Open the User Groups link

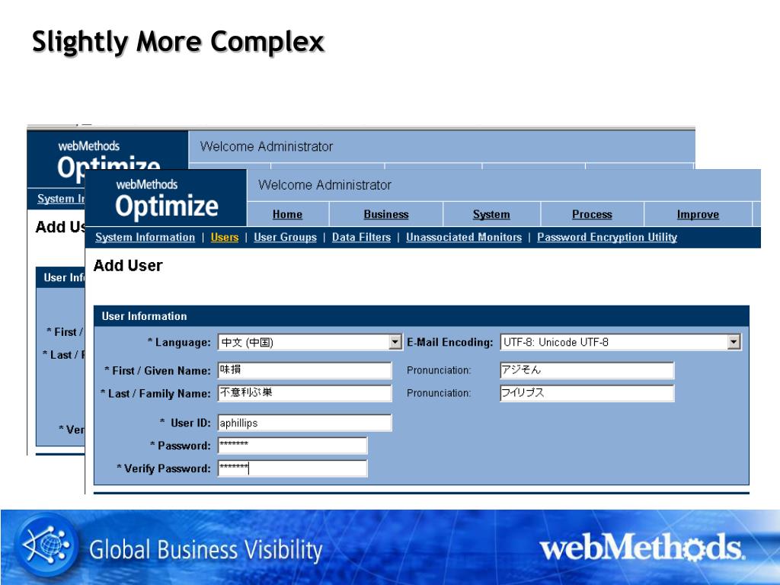(x=285, y=238)
